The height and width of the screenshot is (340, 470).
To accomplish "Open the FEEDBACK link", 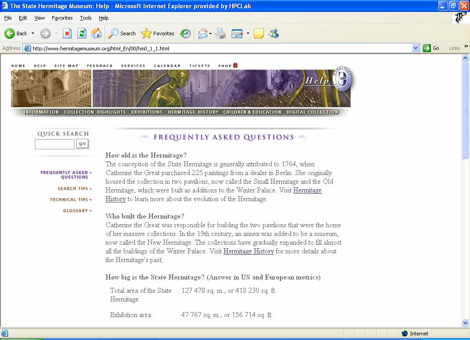I will click(x=100, y=66).
